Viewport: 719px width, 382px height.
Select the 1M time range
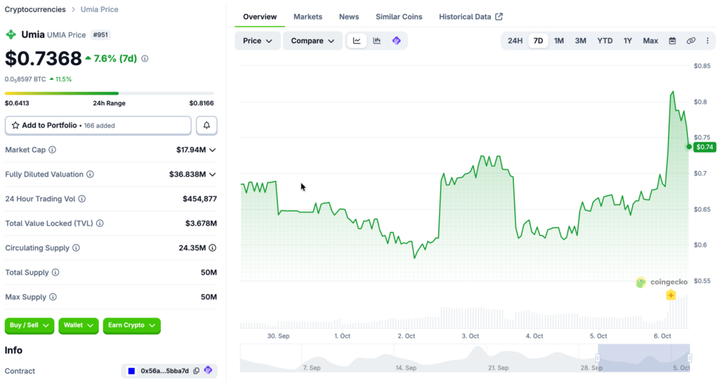pyautogui.click(x=558, y=41)
